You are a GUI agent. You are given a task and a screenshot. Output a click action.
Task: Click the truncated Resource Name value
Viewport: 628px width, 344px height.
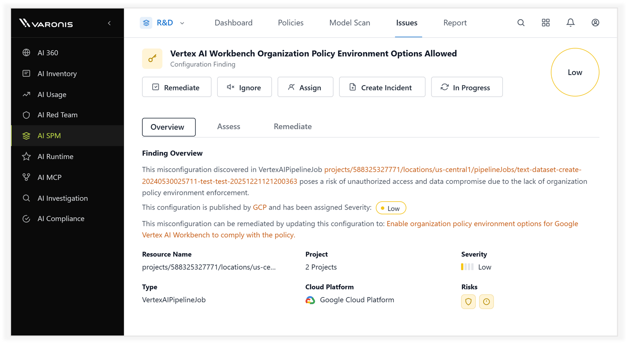coord(209,267)
